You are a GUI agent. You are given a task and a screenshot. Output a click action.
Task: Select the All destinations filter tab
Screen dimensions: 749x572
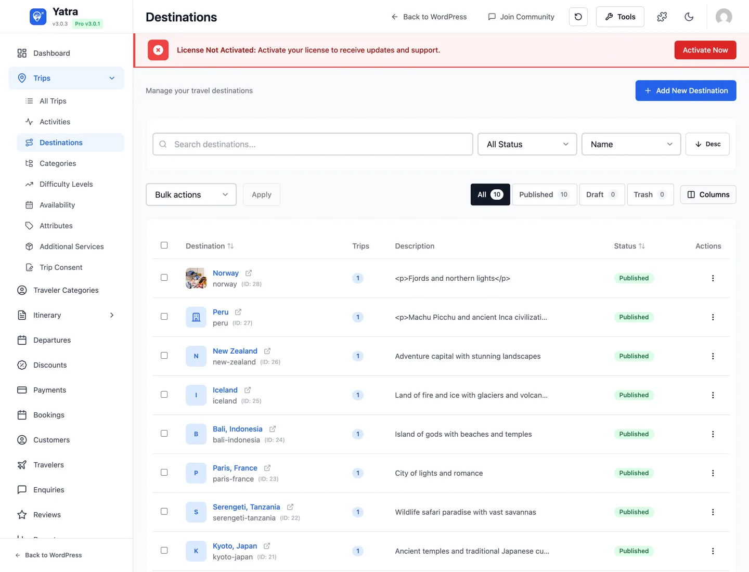[490, 194]
